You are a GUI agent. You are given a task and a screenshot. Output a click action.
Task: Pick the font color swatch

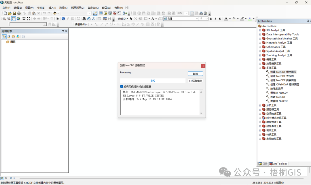(226, 19)
